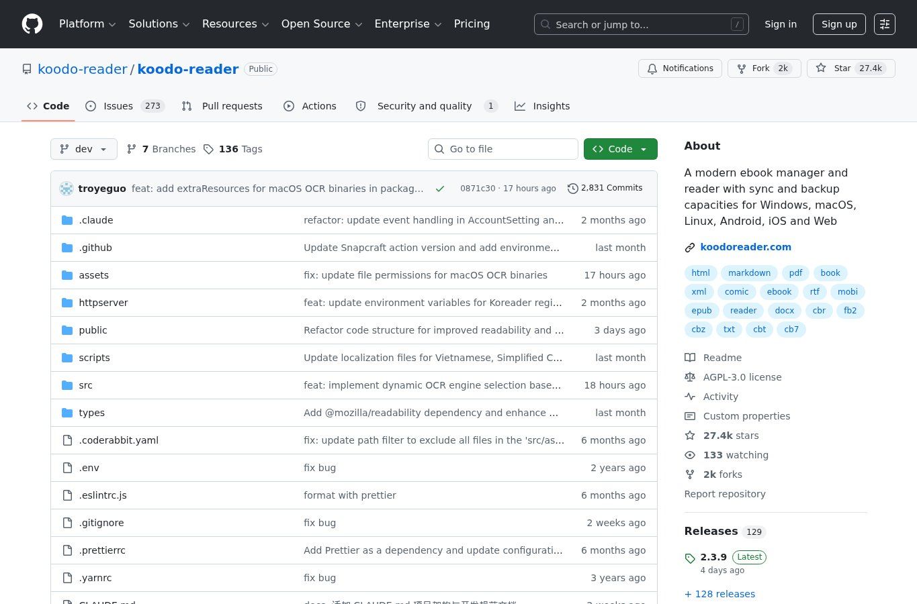This screenshot has width=917, height=604.
Task: Click the star icon in Star button
Action: pyautogui.click(x=821, y=68)
